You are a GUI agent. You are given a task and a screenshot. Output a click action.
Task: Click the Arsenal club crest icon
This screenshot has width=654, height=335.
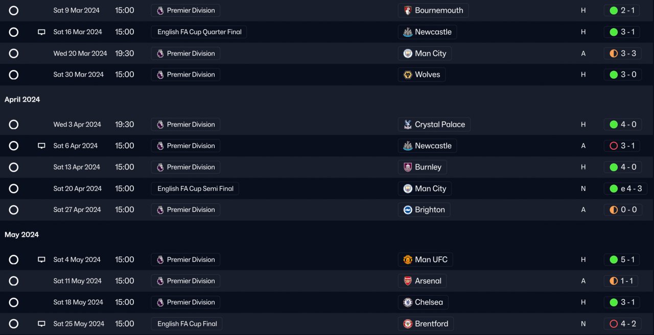pyautogui.click(x=408, y=281)
